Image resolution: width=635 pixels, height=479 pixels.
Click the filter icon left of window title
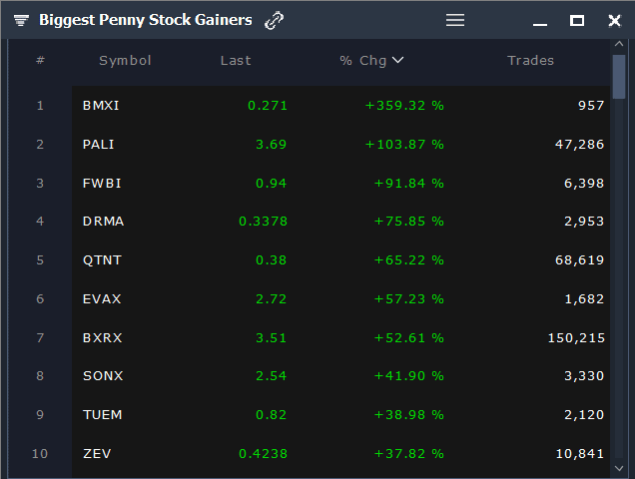[21, 20]
